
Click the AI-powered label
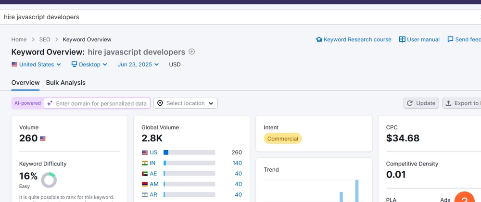(x=27, y=103)
